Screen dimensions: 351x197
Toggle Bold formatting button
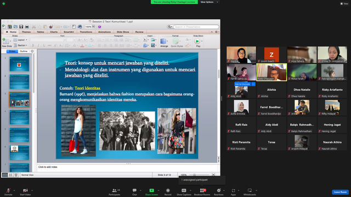pos(33,45)
